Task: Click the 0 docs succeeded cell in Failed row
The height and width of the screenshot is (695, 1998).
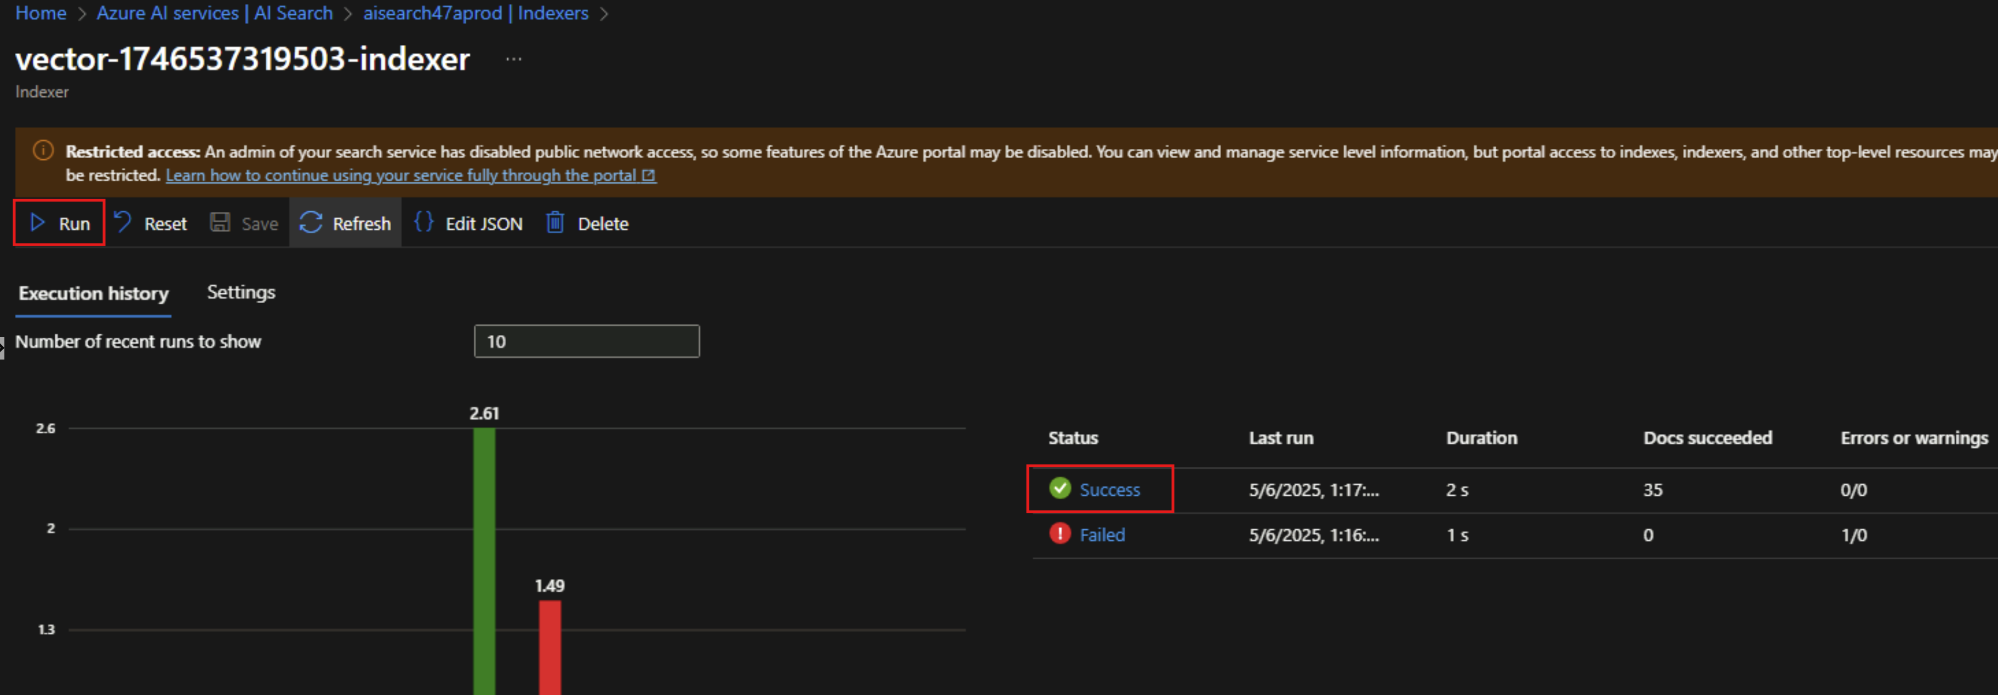Action: (1648, 535)
